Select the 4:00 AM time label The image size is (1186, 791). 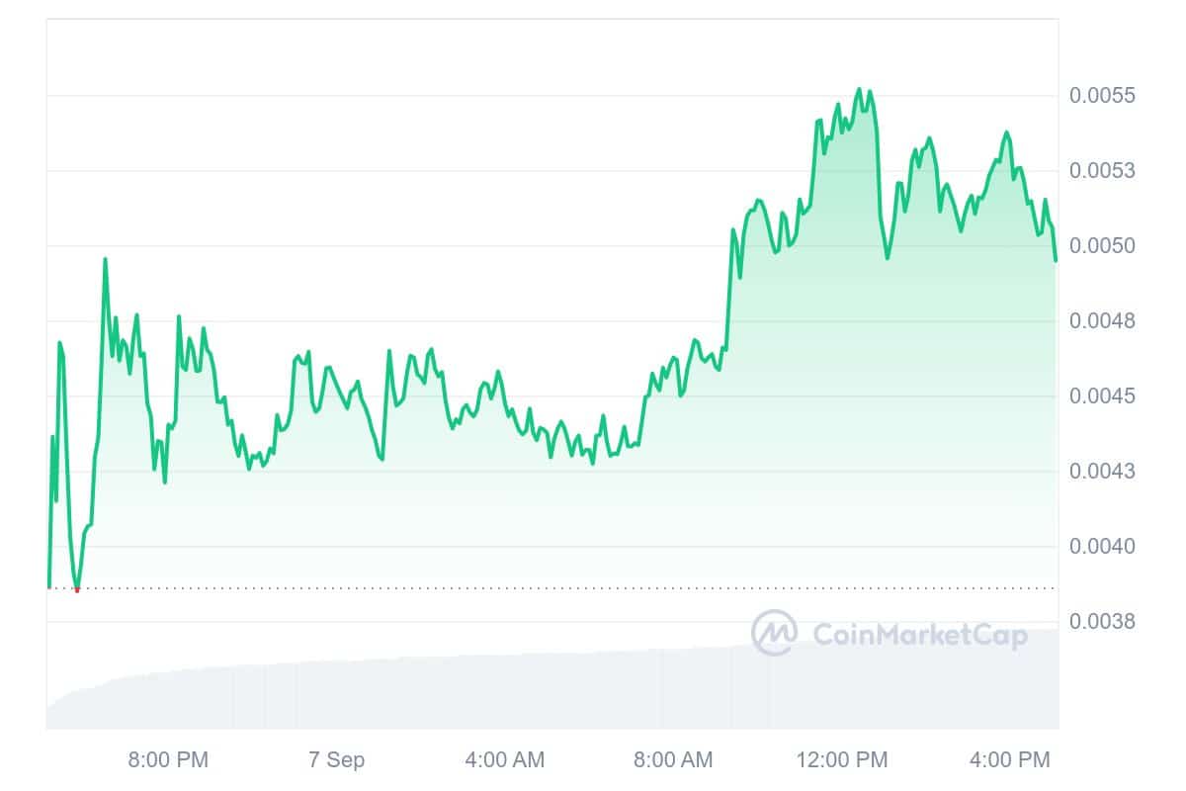click(x=504, y=760)
